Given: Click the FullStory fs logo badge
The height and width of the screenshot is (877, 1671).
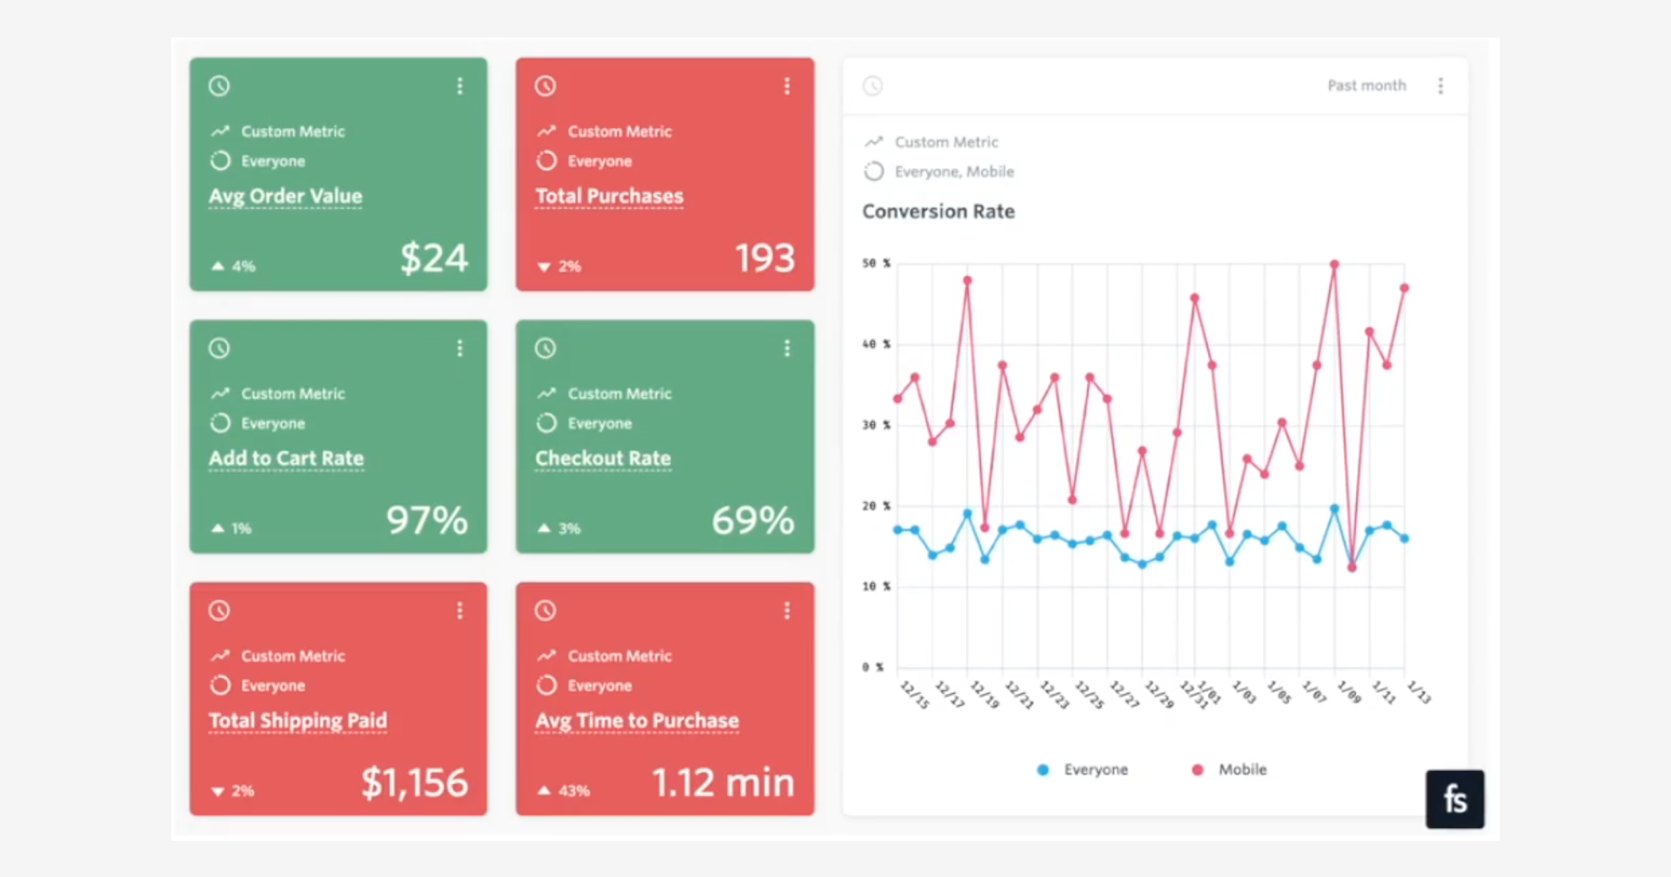Looking at the screenshot, I should point(1454,799).
